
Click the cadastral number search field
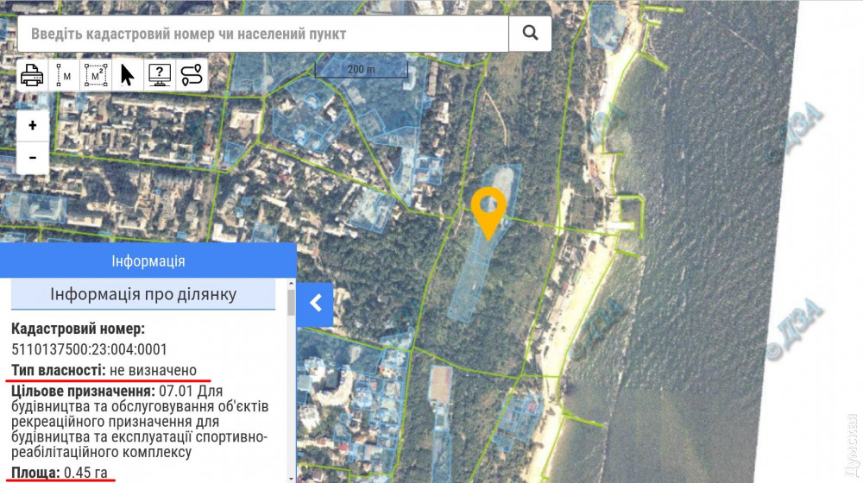point(263,34)
